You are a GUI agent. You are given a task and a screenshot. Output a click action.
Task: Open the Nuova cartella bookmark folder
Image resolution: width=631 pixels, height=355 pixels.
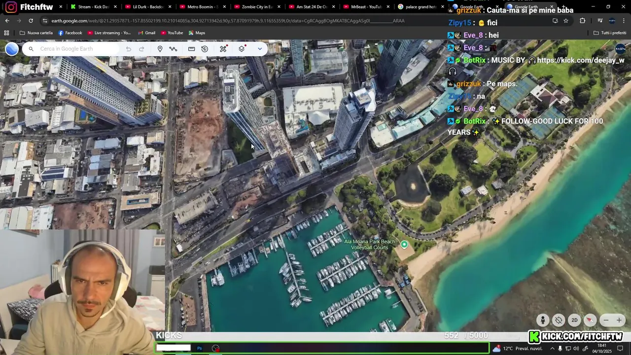[36, 33]
